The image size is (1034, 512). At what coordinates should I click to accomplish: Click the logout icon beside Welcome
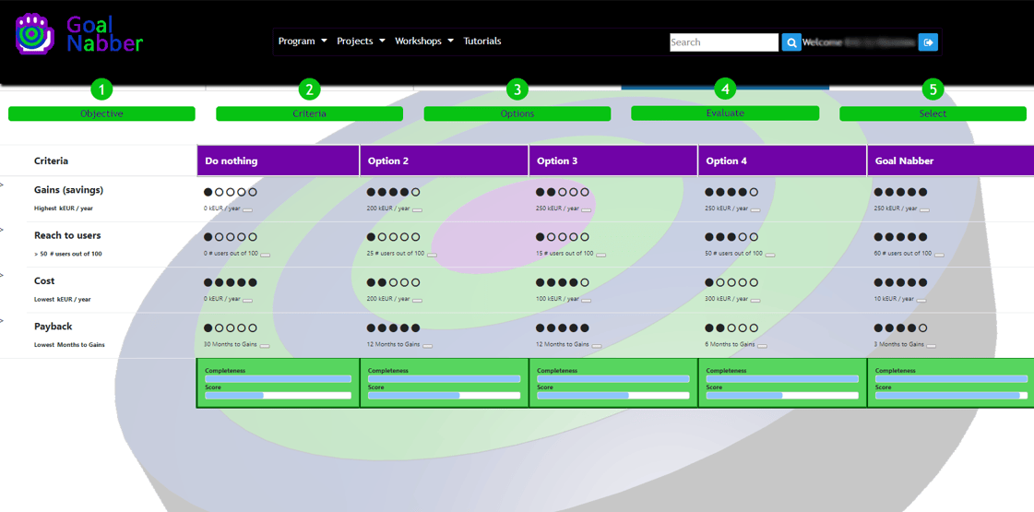point(929,42)
